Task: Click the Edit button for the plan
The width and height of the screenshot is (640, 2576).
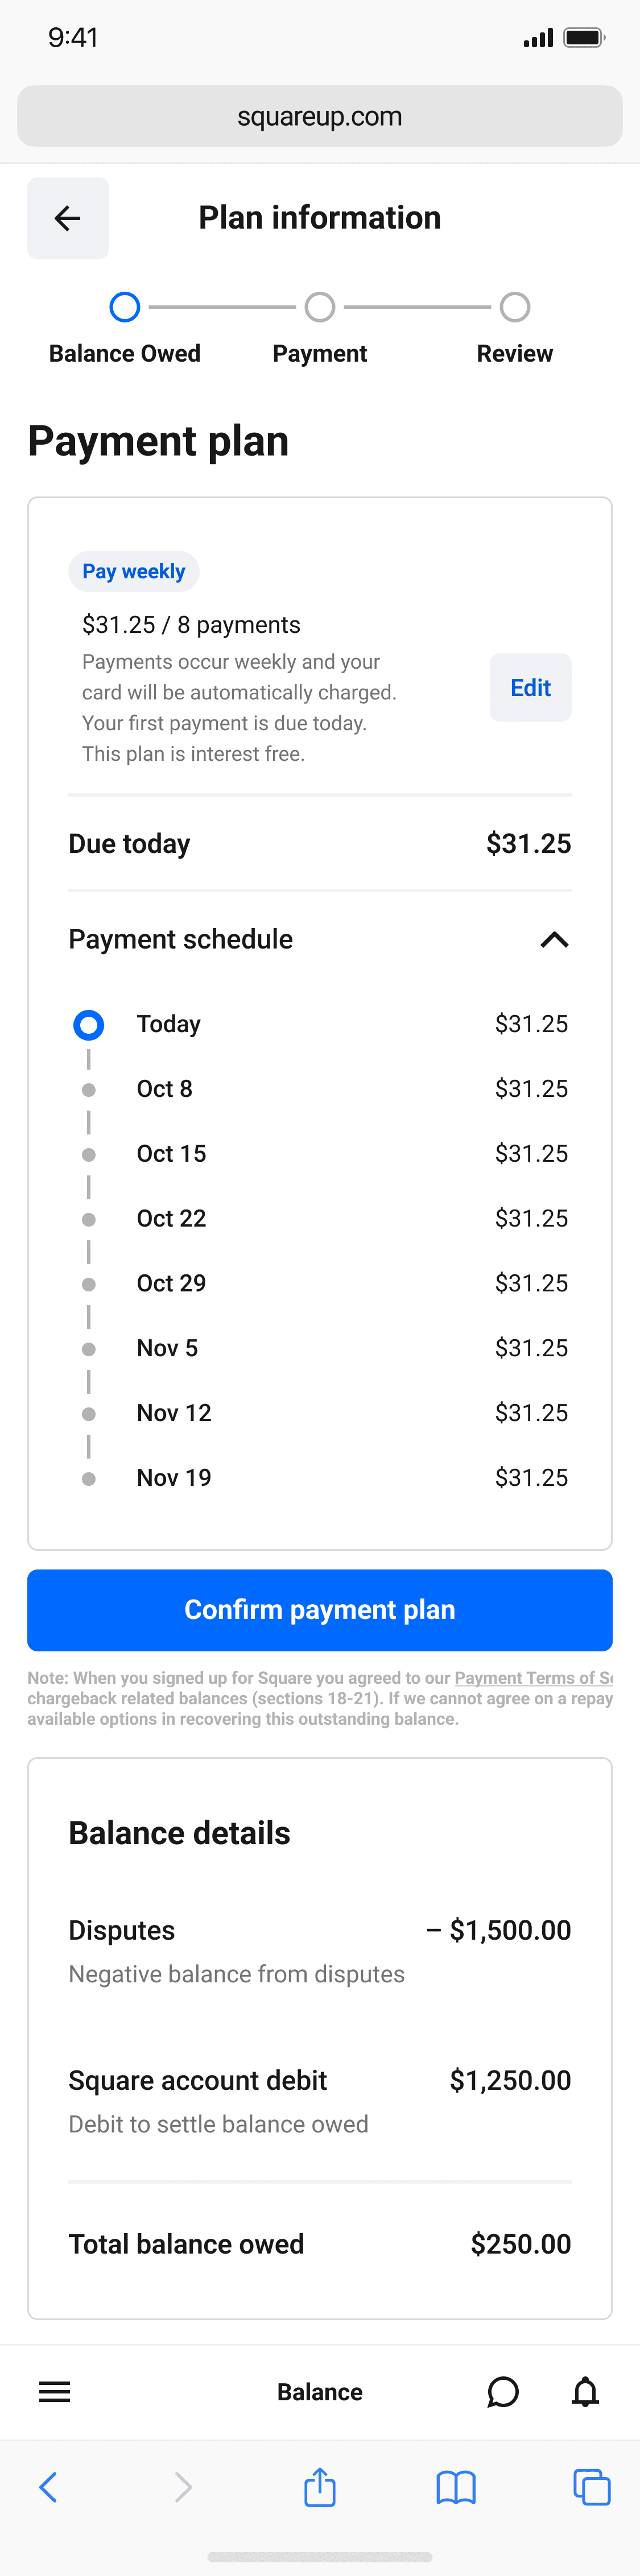Action: (x=530, y=688)
